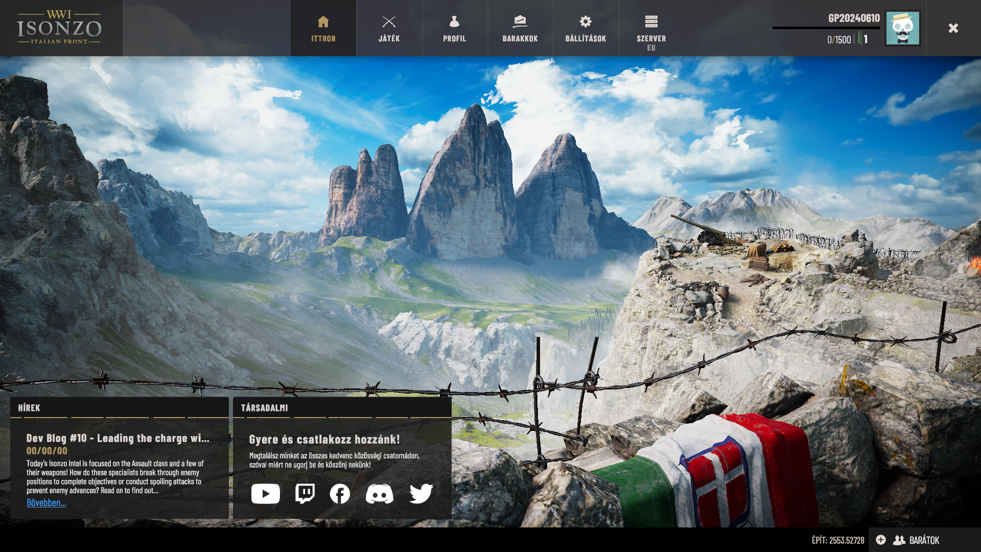The width and height of the screenshot is (981, 552).
Task: Click the GP20240610 username
Action: pos(854,18)
